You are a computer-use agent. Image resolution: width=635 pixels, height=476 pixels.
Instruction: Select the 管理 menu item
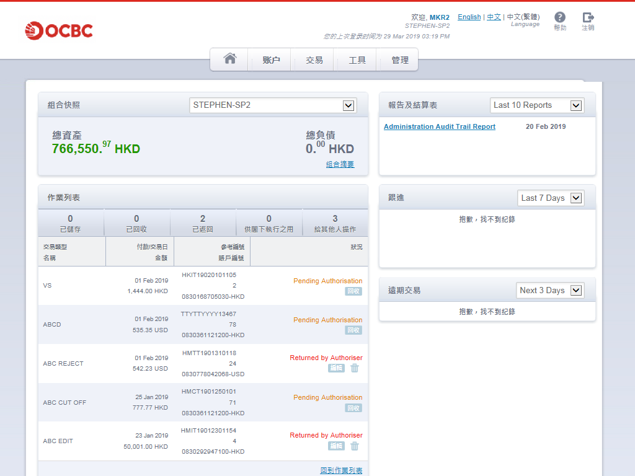point(400,60)
